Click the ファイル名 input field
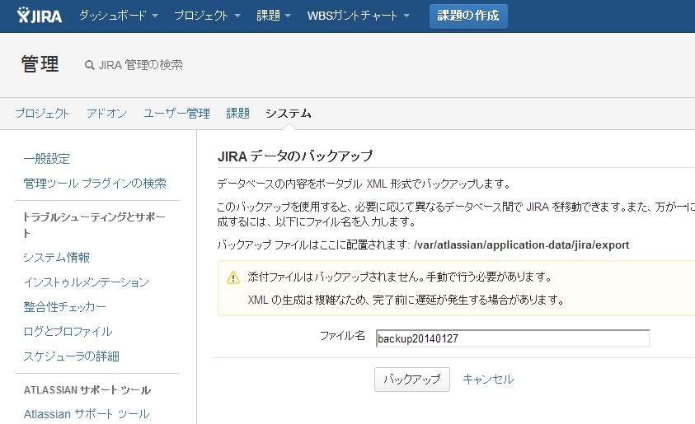695x424 pixels. point(513,338)
